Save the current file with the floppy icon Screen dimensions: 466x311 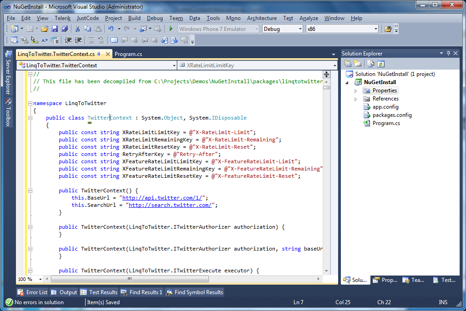[x=55, y=29]
